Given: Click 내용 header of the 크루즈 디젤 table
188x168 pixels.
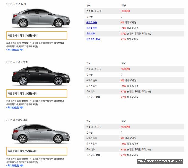Looking at the screenshot, I should pyautogui.click(x=124, y=5).
